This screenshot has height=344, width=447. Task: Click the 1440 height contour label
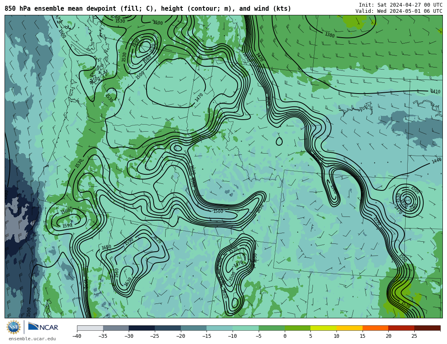[x=437, y=161]
